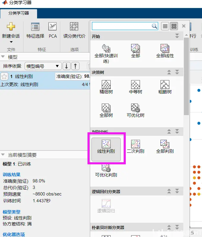This screenshot has height=237, width=202.
Task: Toggle favorite star for model 1
Action: pyautogui.click(x=4, y=77)
